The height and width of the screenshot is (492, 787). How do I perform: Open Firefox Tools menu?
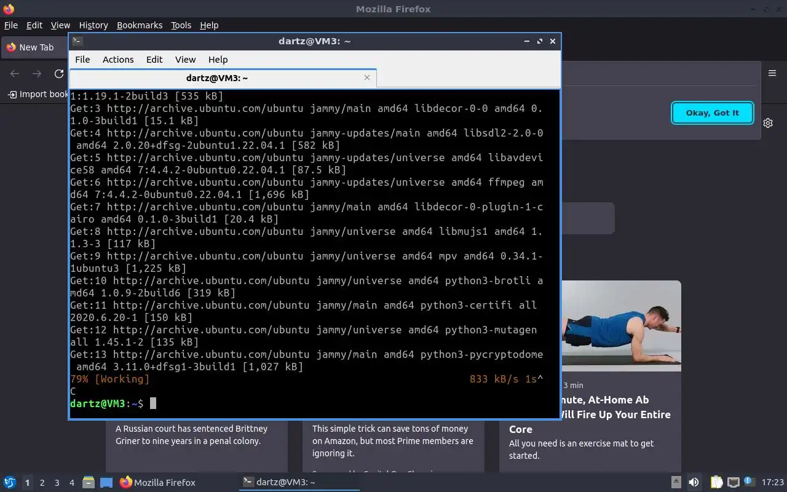pos(181,25)
